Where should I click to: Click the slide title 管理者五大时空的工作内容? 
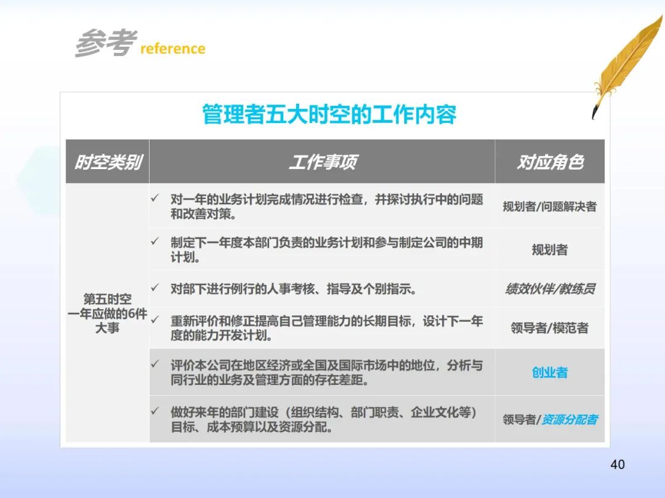coord(329,114)
